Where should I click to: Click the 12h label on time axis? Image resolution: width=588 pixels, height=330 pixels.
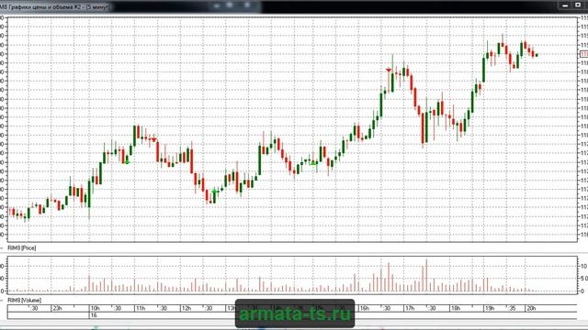[186, 308]
